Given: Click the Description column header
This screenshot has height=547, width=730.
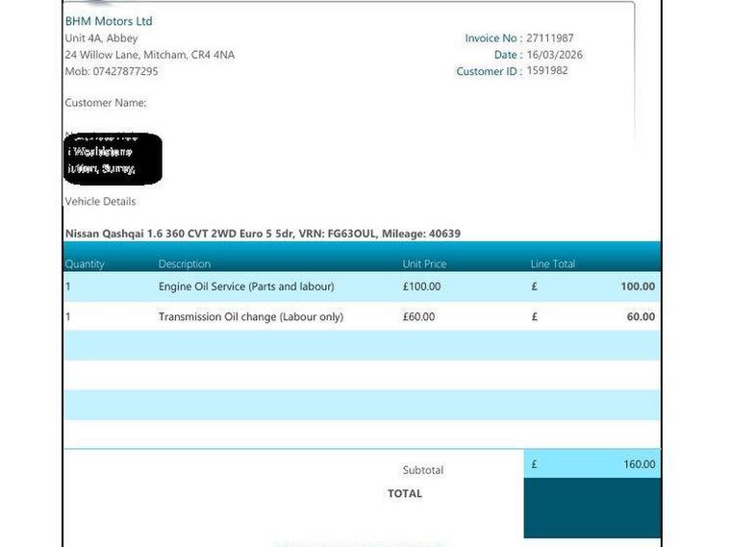Looking at the screenshot, I should click(184, 264).
